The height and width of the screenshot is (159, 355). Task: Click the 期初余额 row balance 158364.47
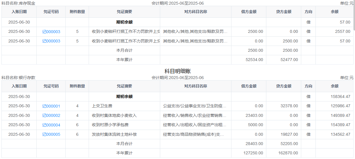340,97
